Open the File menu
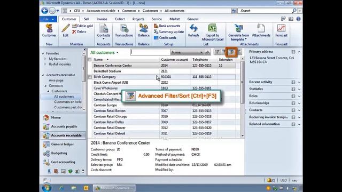The height and width of the screenshot is (192, 342). tap(48, 19)
